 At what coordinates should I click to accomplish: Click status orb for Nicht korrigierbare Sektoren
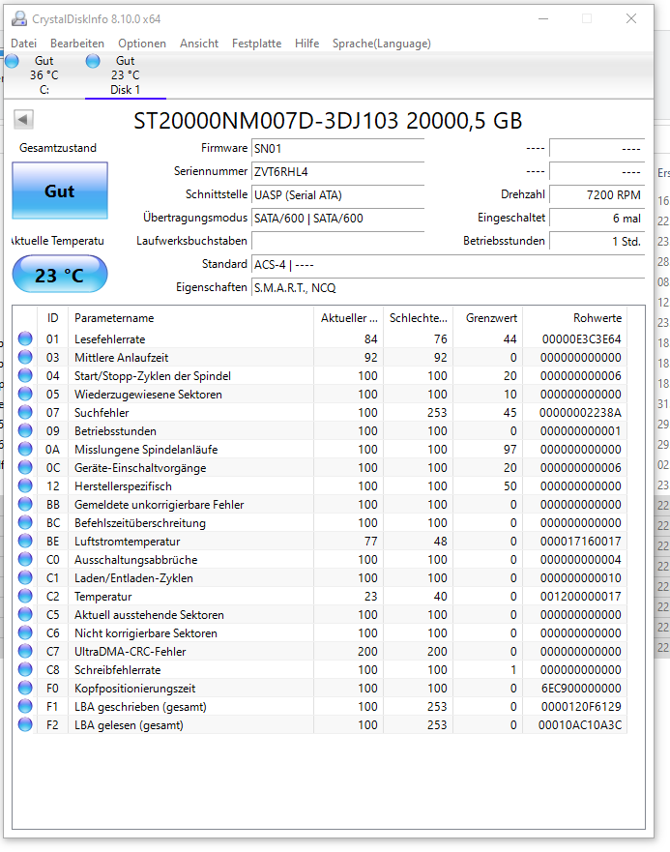[x=25, y=633]
